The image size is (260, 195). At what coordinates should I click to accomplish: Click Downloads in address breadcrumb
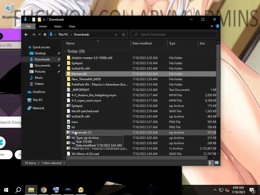pos(82,35)
